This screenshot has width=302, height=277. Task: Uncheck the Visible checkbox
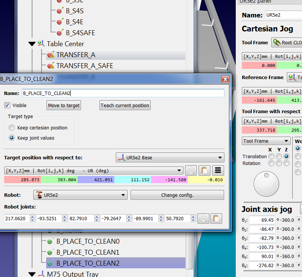[7, 105]
